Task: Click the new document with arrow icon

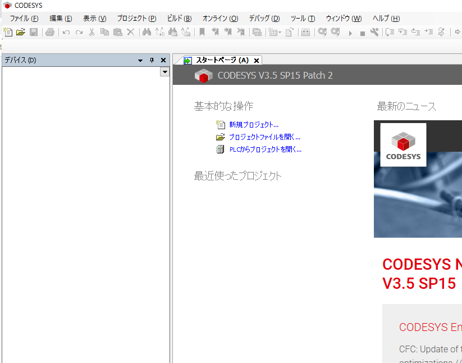Action: click(289, 32)
